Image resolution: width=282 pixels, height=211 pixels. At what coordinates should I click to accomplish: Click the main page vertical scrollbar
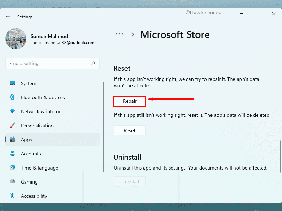tap(281, 156)
